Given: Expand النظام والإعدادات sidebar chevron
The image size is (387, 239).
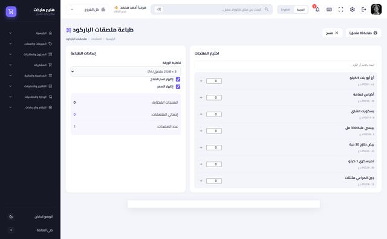Looking at the screenshot, I should click(10, 107).
